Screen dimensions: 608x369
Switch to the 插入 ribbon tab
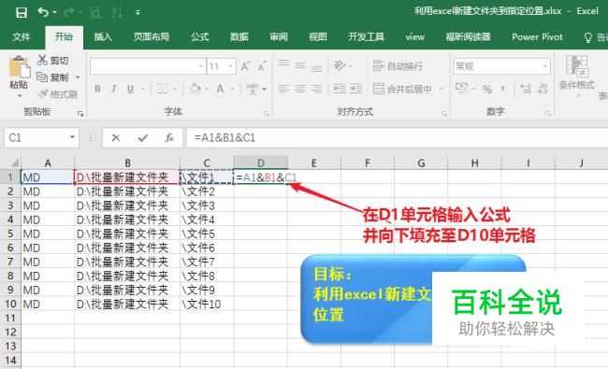pos(103,37)
